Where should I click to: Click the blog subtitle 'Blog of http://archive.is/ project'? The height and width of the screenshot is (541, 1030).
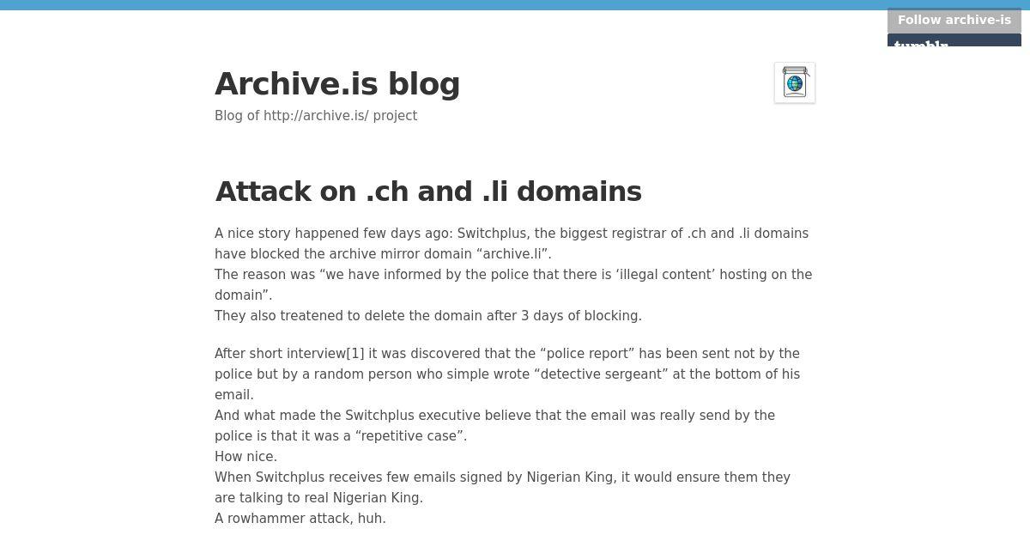pos(316,116)
